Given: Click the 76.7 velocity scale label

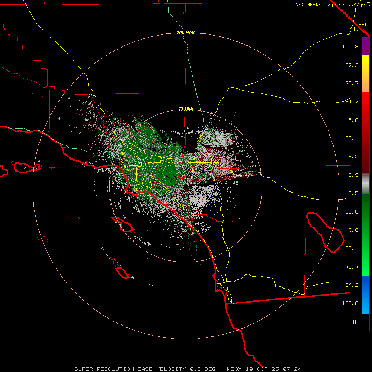Looking at the screenshot, I should pyautogui.click(x=352, y=83).
